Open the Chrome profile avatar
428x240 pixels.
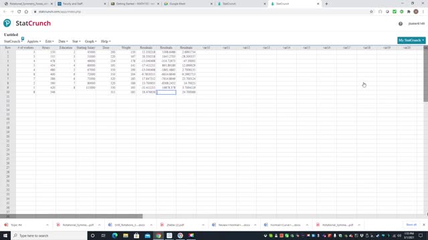click(x=416, y=12)
